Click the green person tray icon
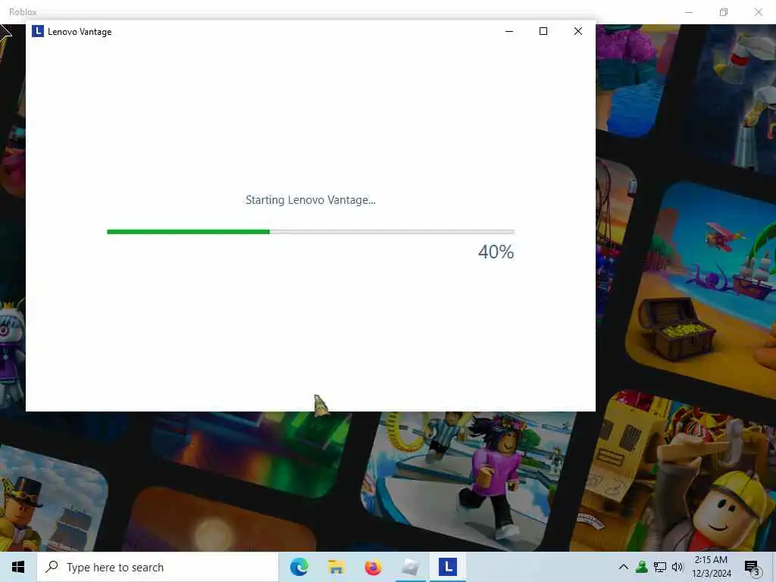 click(641, 567)
